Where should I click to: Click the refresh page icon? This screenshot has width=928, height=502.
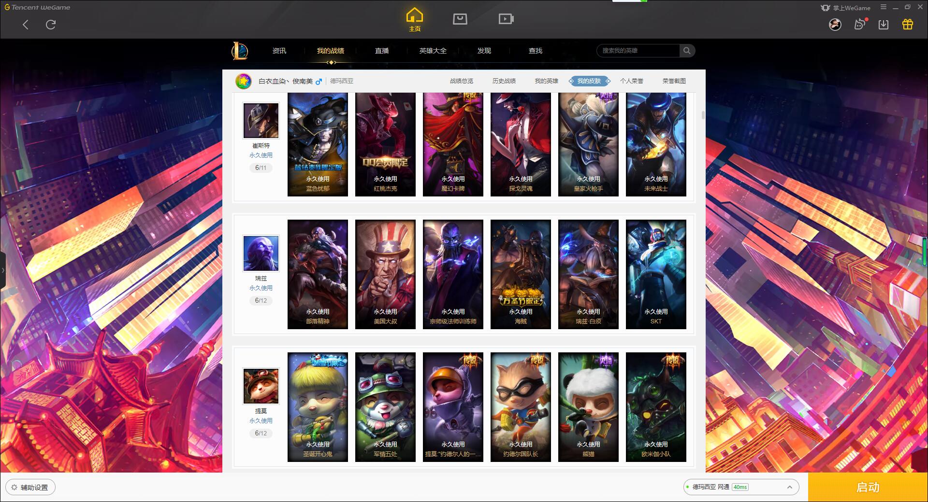[x=51, y=24]
